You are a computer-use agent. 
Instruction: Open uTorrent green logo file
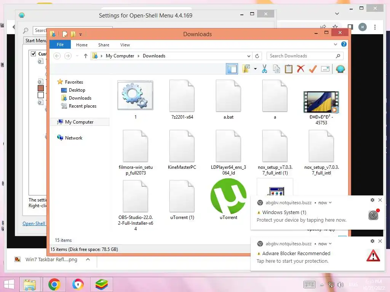[229, 196]
